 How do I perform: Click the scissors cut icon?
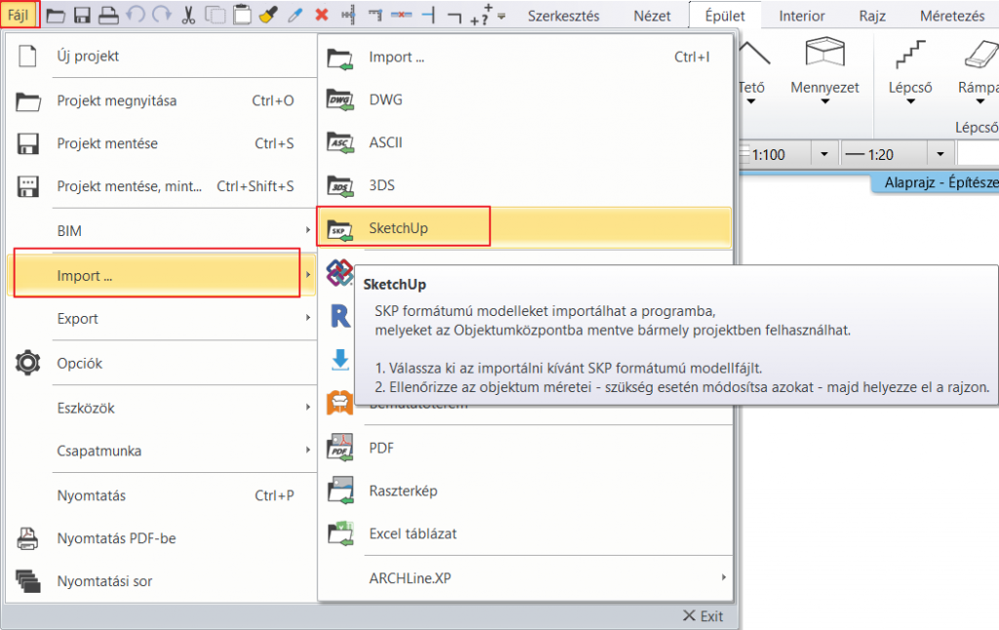coord(188,16)
